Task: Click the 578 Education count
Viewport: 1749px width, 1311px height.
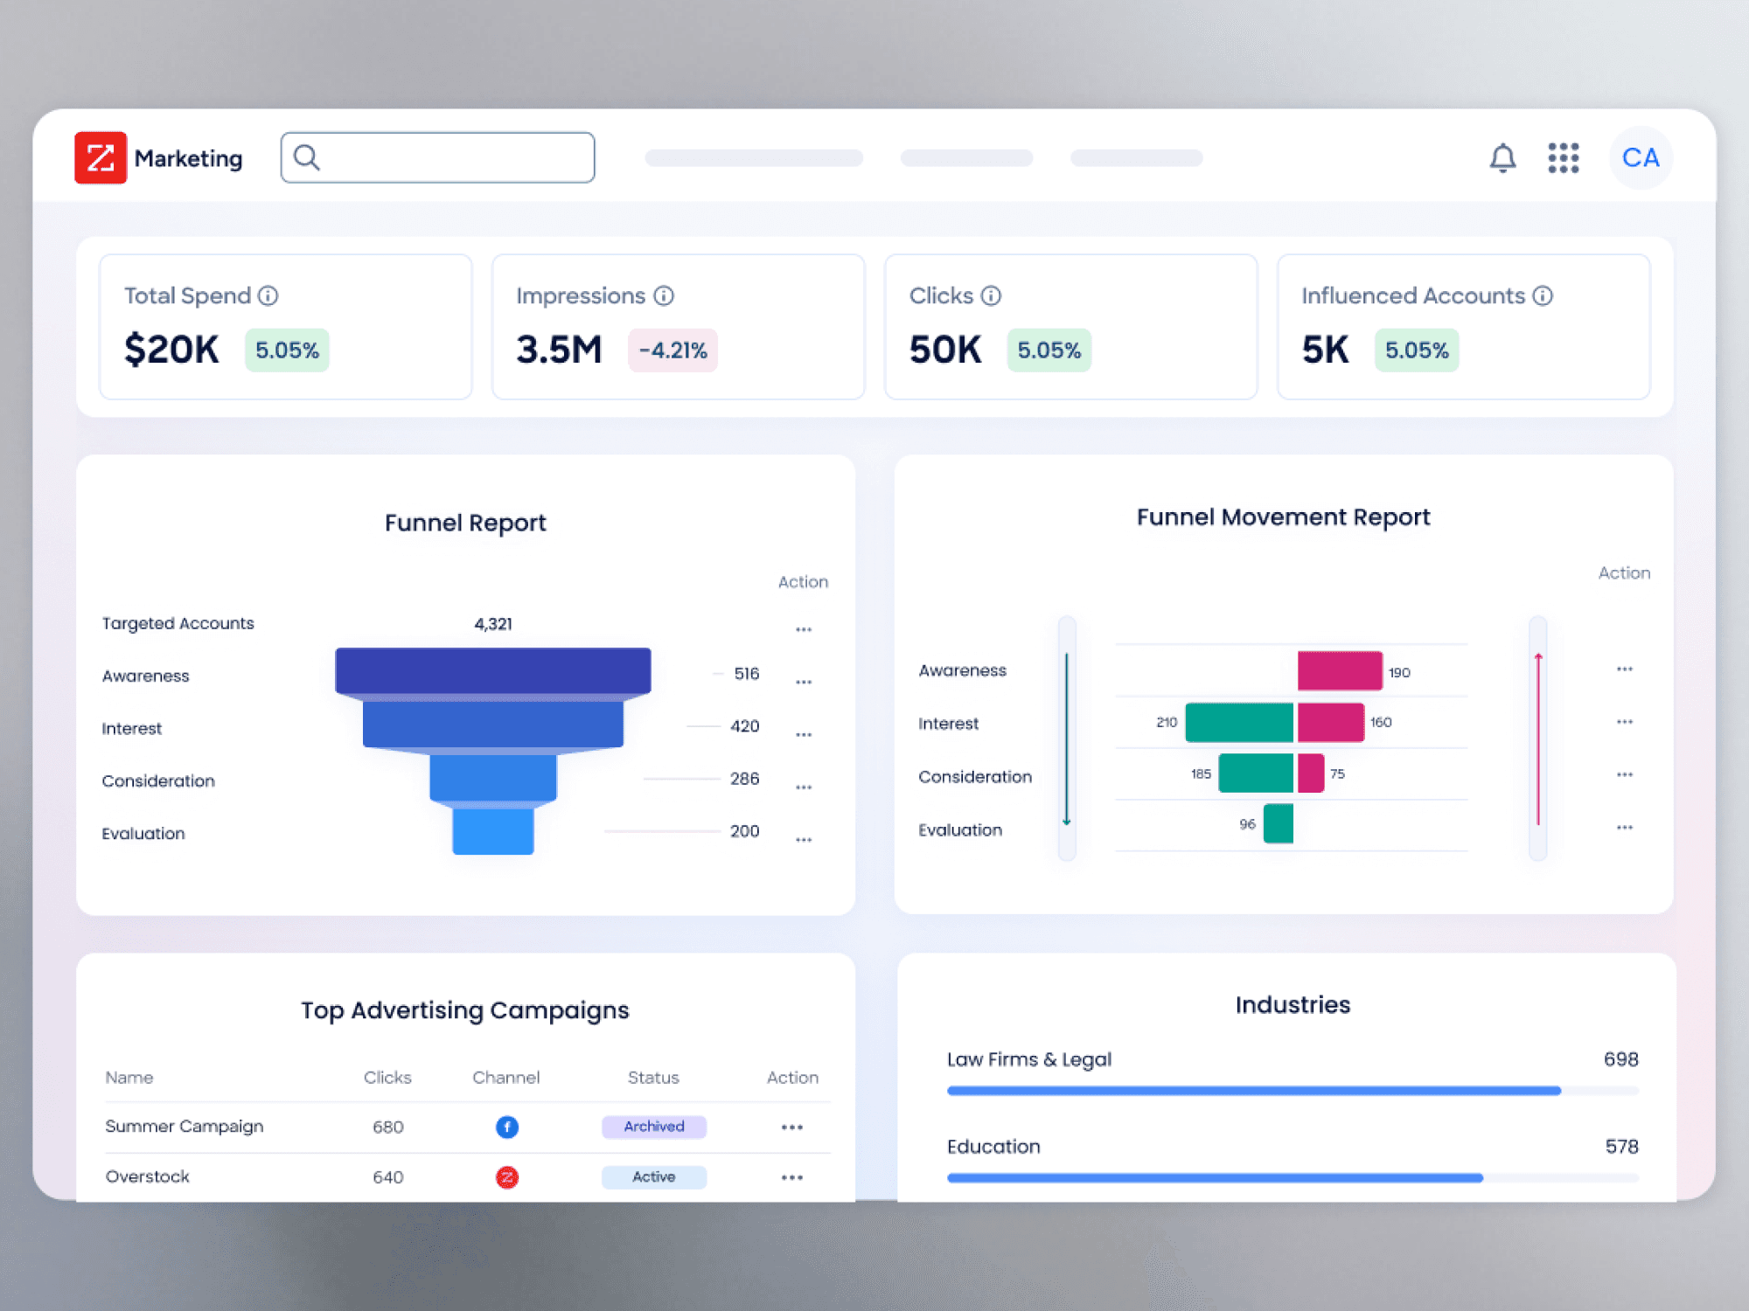Action: tap(1622, 1147)
